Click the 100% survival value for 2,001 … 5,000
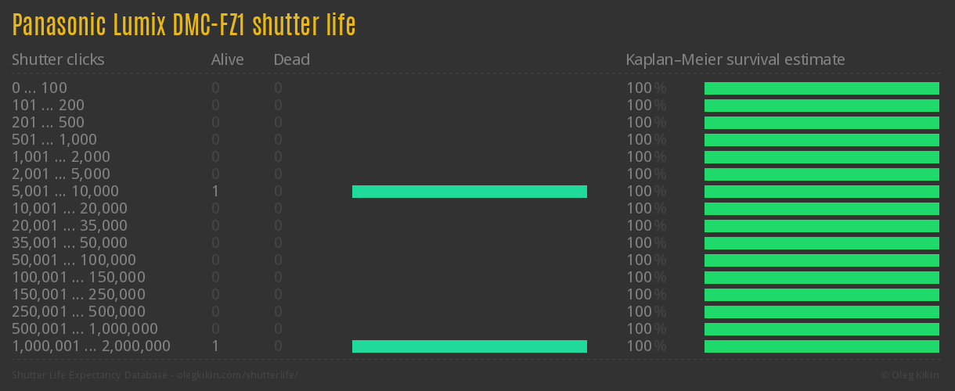955x391 pixels. pyautogui.click(x=646, y=174)
